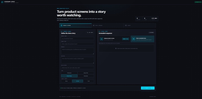This screenshot has height=99, width=202.
Task: Focus the Target User input field
Action: pos(77,44)
